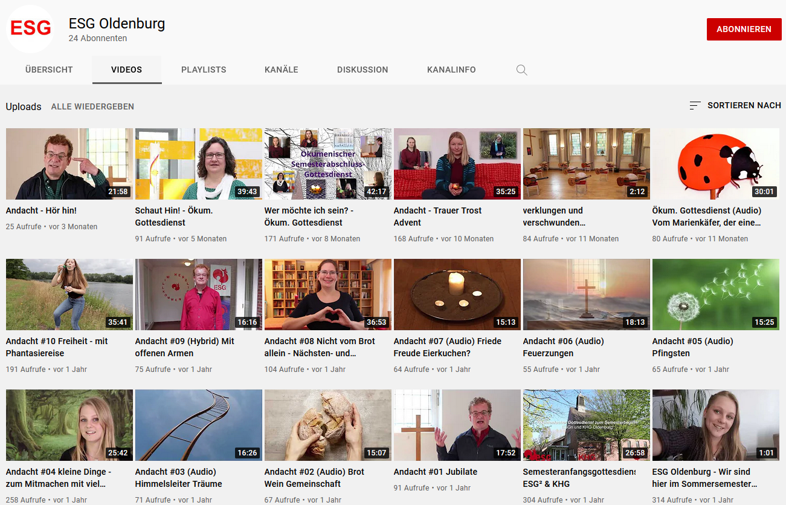The width and height of the screenshot is (786, 505).
Task: Go to the Kanäle tab
Action: coord(282,70)
